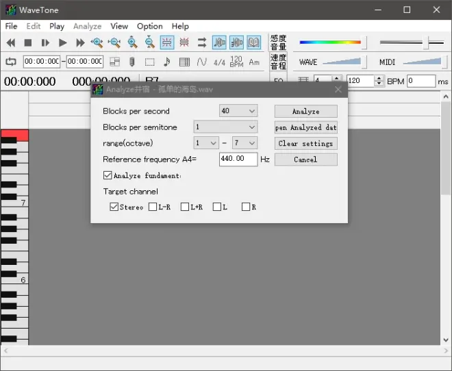
Task: Click the Open Analyzed data button
Action: coord(306,127)
